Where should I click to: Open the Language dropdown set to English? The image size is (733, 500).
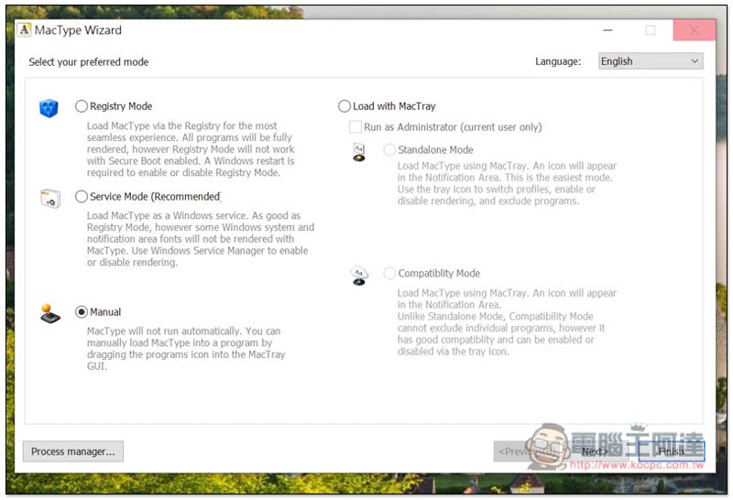click(651, 61)
